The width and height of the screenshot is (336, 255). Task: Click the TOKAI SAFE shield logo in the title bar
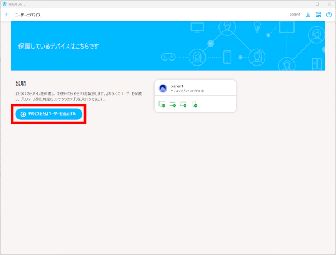click(x=4, y=4)
